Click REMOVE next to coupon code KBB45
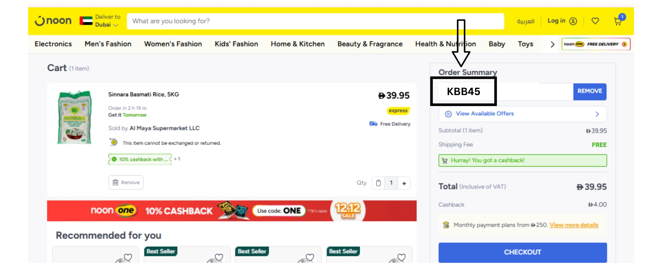 [590, 91]
